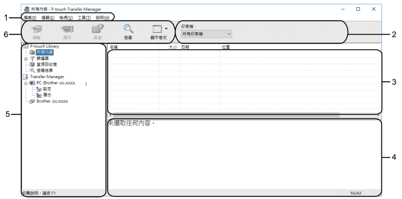
Task: Open the 檔案(F) menu
Action: [30, 17]
